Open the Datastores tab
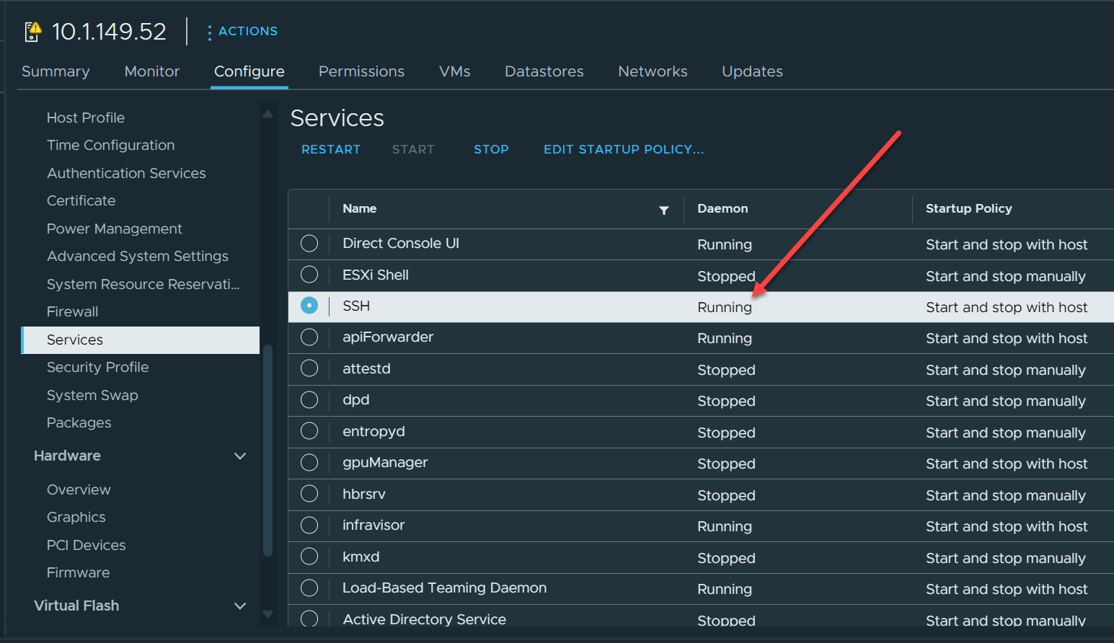The height and width of the screenshot is (643, 1114). click(544, 71)
